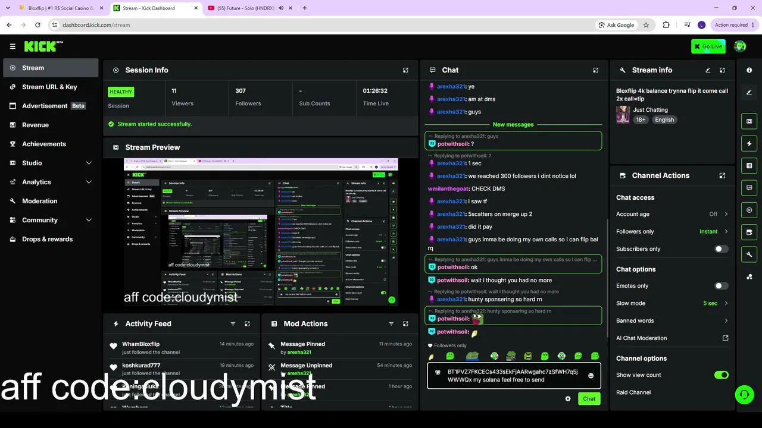This screenshot has height=428, width=762.
Task: Expand the Mod Actions panel
Action: click(405, 324)
